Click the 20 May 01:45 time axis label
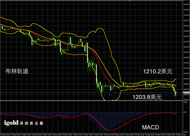The image size is (190, 136). pos(119,135)
